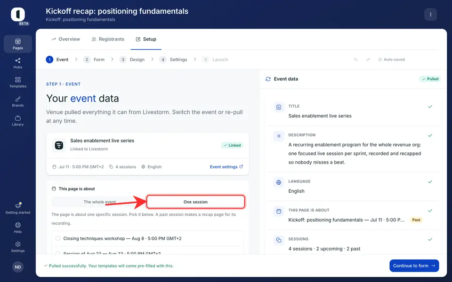This screenshot has width=452, height=282.
Task: Click the chevron between Settings and Launch steps
Action: [x=195, y=59]
